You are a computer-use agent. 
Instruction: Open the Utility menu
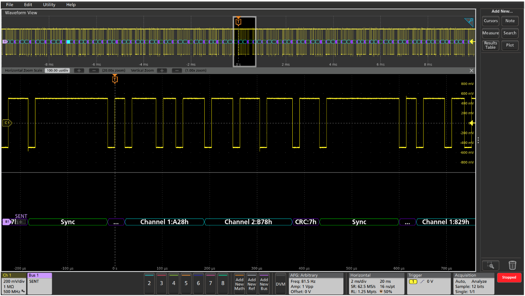[x=49, y=4]
